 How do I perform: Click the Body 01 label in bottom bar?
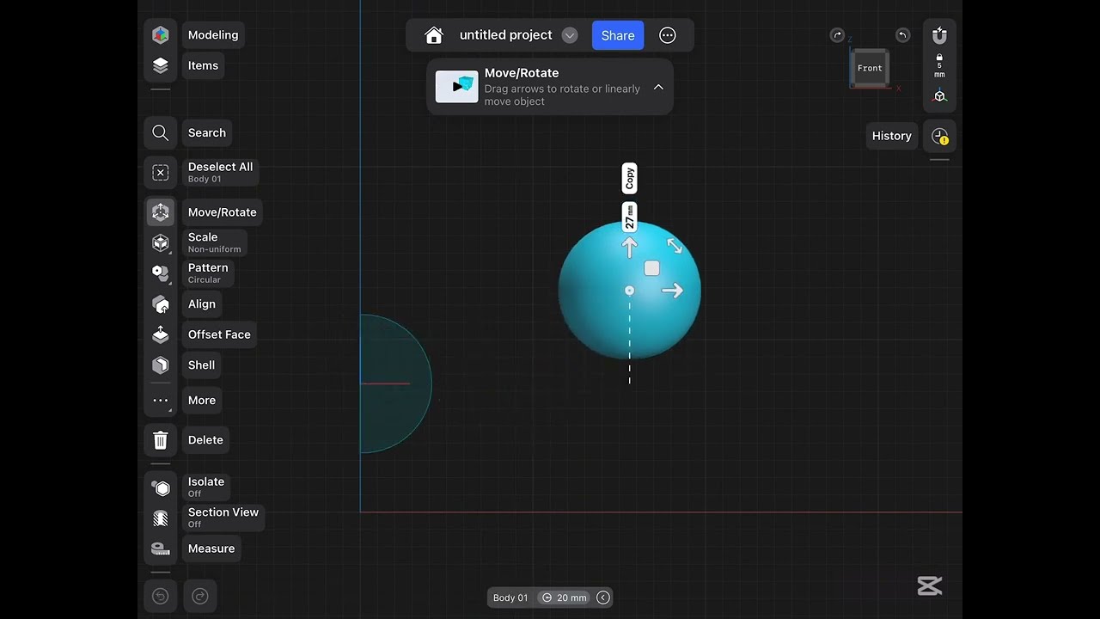pyautogui.click(x=510, y=598)
